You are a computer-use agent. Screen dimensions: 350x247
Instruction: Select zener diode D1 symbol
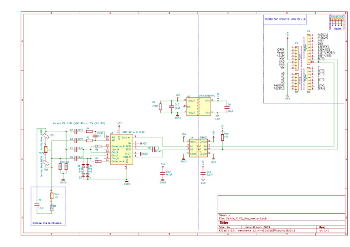83,166
